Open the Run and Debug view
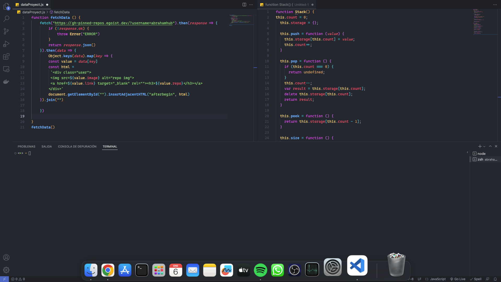Screen dimensions: 501x282 coord(6,44)
